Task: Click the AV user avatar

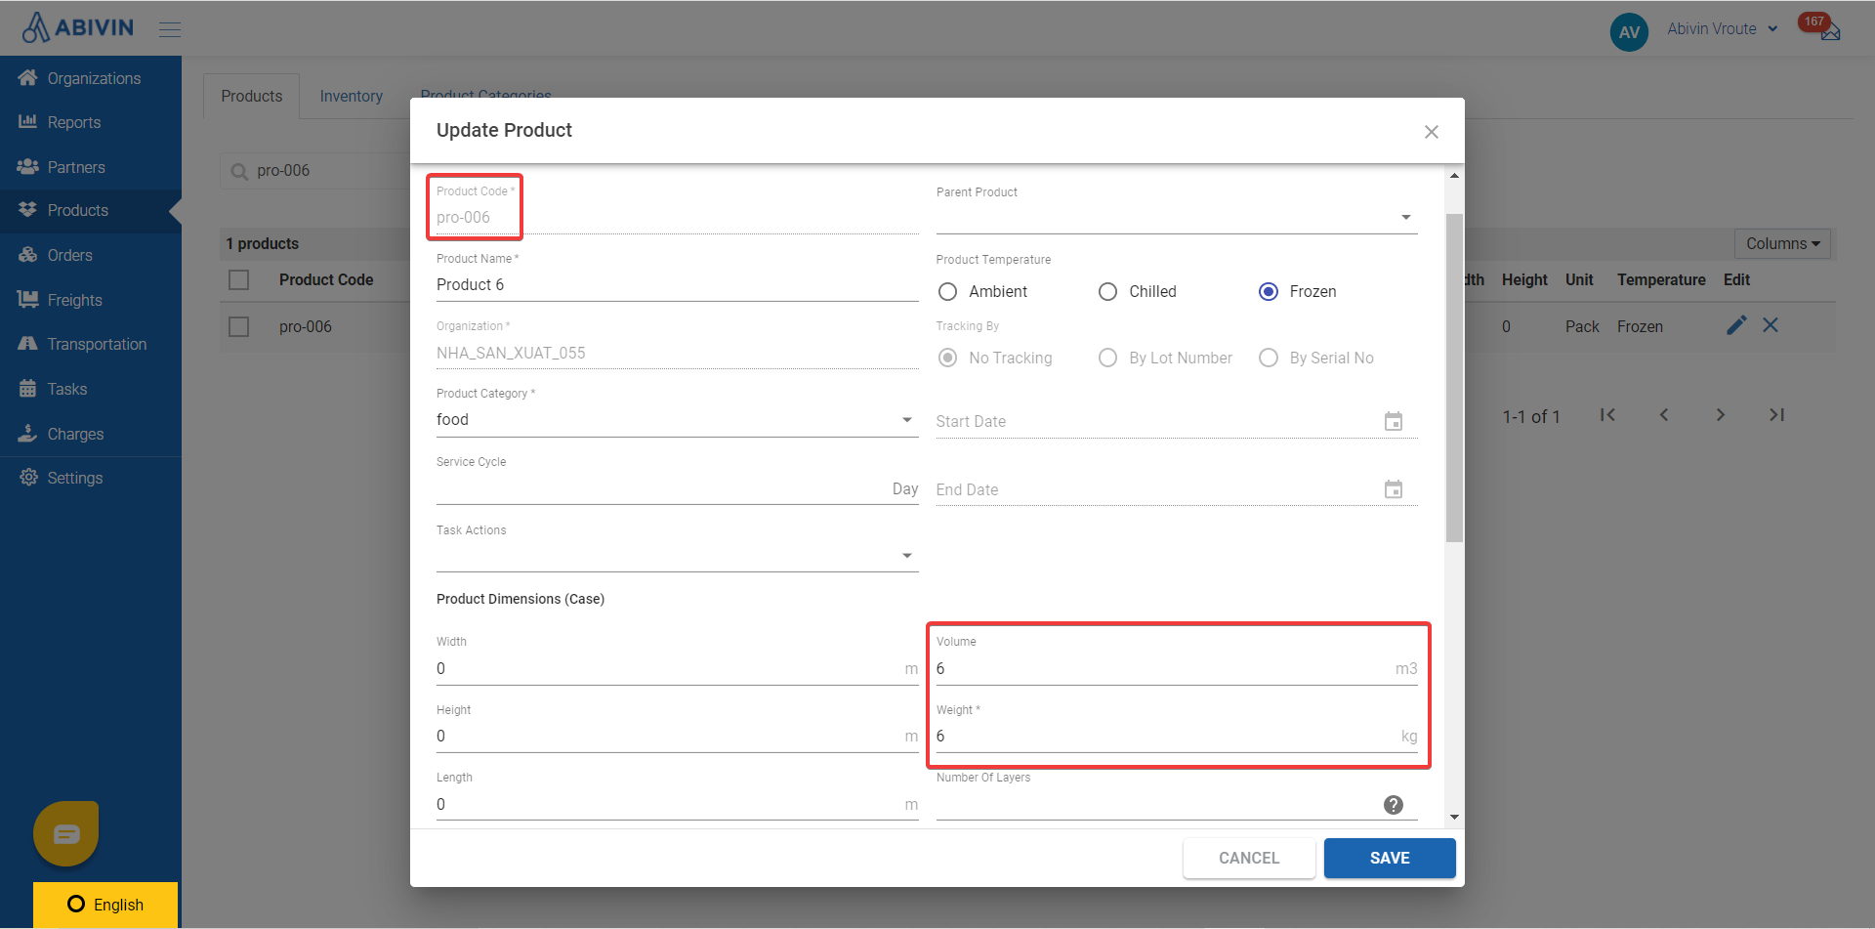Action: pyautogui.click(x=1629, y=31)
